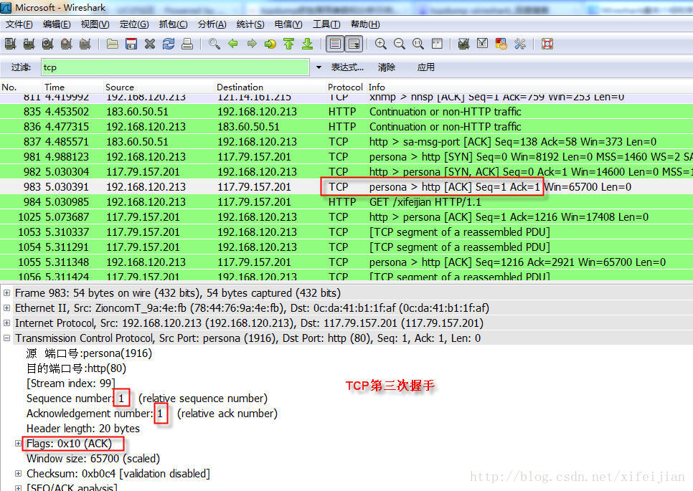The height and width of the screenshot is (491, 693).
Task: Find a packet magnifier icon
Action: pyautogui.click(x=214, y=44)
